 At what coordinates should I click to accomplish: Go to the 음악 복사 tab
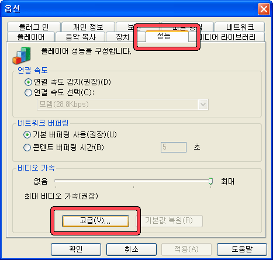point(81,37)
